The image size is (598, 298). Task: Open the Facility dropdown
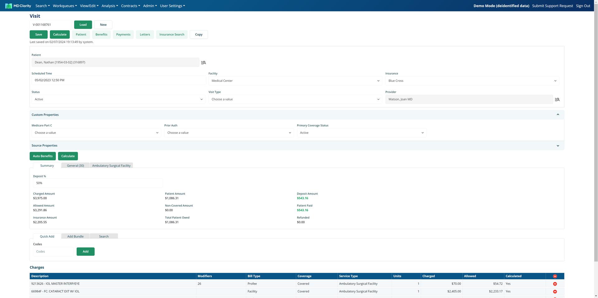(x=295, y=81)
